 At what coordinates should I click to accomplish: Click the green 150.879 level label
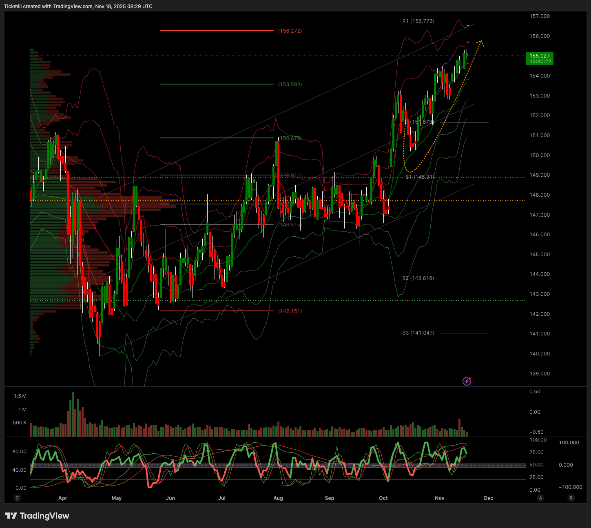tap(290, 138)
